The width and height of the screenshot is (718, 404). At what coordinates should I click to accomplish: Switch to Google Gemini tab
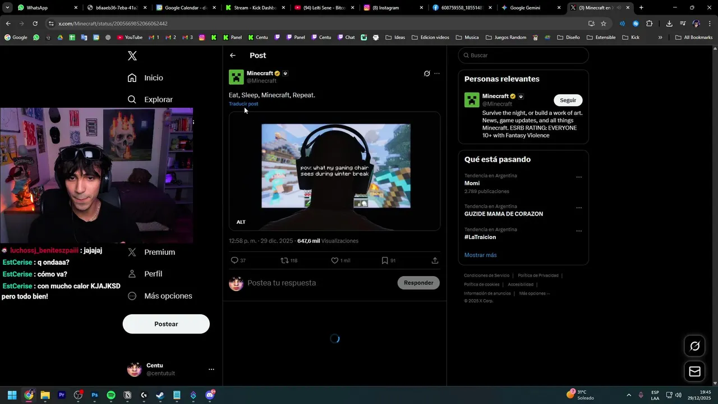click(531, 8)
